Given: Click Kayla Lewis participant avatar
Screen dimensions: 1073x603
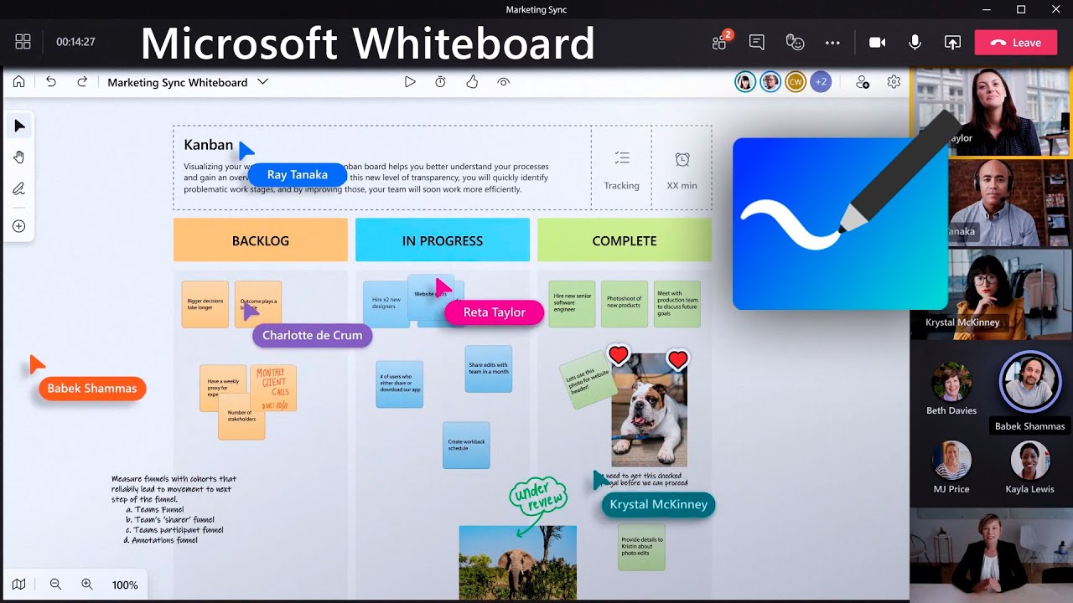Looking at the screenshot, I should (x=1030, y=461).
